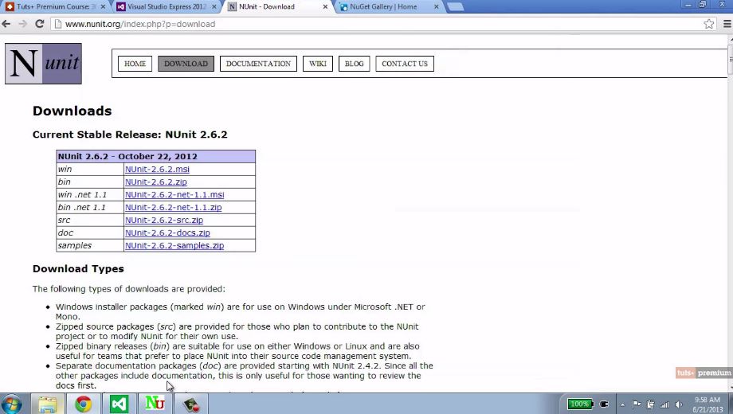This screenshot has width=733, height=414.
Task: Click the 'Current Stable Release: NUnit 2.6.2' heading
Action: click(130, 135)
